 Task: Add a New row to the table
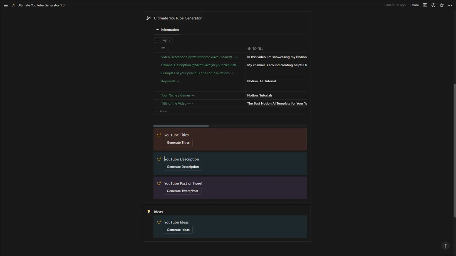tap(231, 111)
